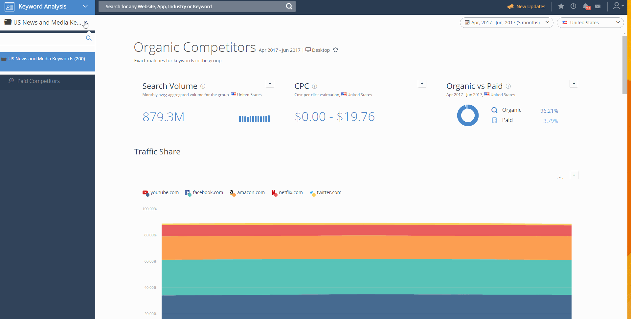
Task: Click the magnifier icon in group search
Action: click(89, 38)
